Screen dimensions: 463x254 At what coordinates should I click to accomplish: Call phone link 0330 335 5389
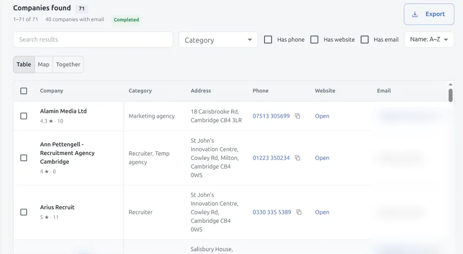pyautogui.click(x=271, y=212)
